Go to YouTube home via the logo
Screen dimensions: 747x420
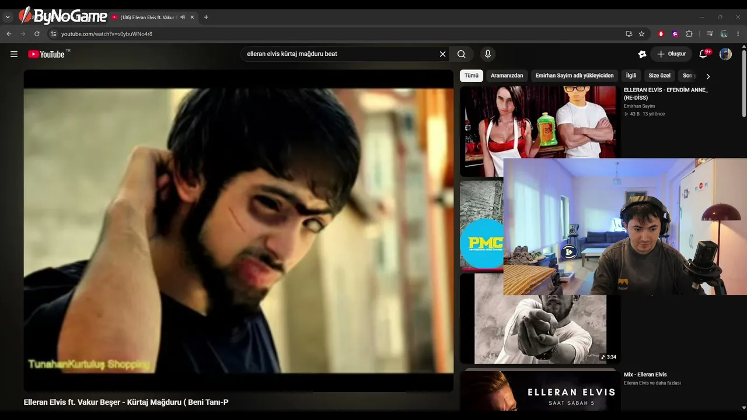[46, 54]
